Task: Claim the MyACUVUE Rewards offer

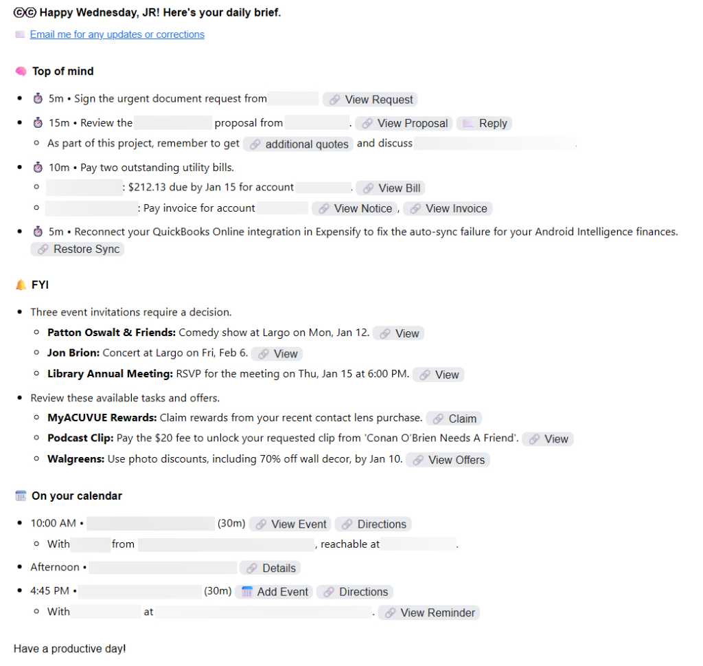Action: 454,418
